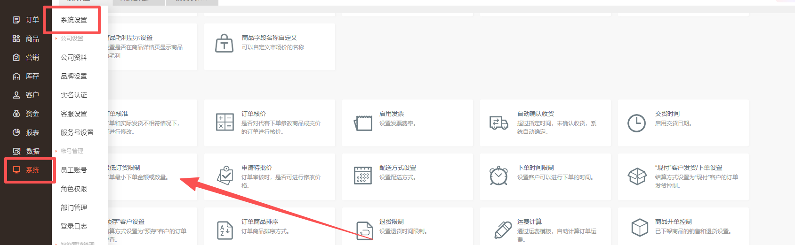Click the 订单核价 calculator icon
795x245 pixels.
(x=225, y=122)
